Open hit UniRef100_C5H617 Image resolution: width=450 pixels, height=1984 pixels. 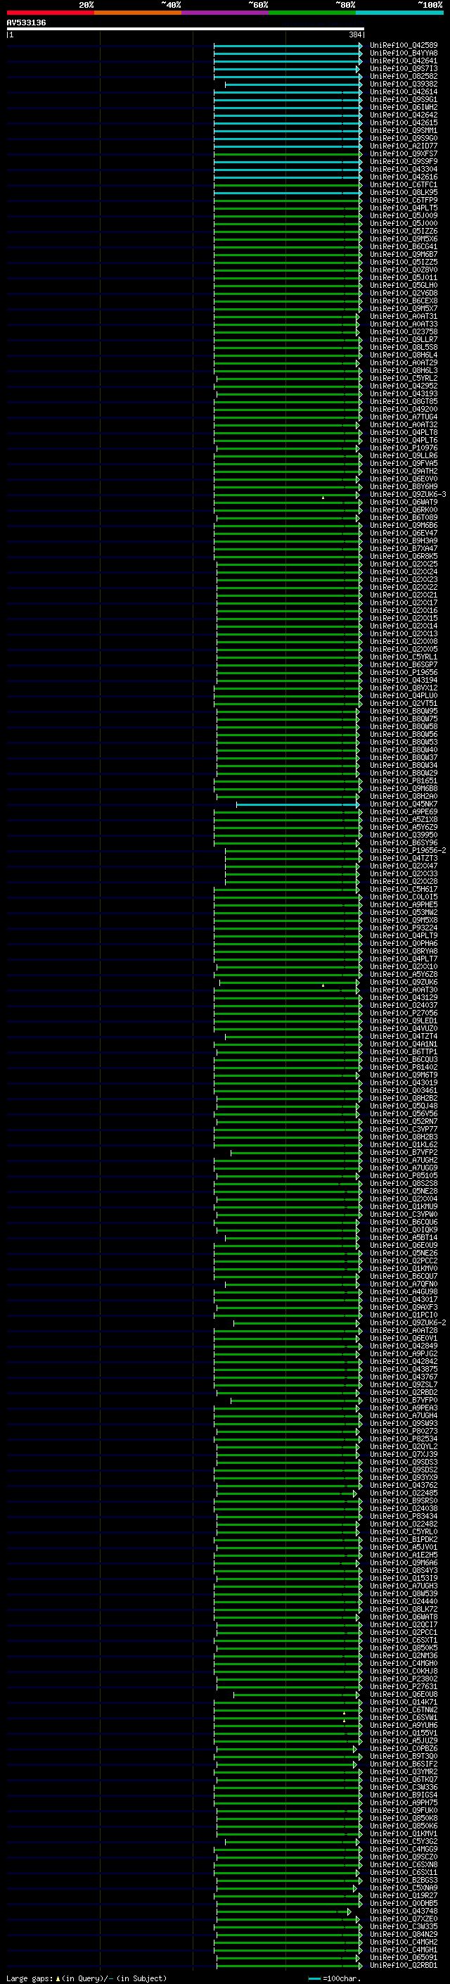tap(404, 889)
